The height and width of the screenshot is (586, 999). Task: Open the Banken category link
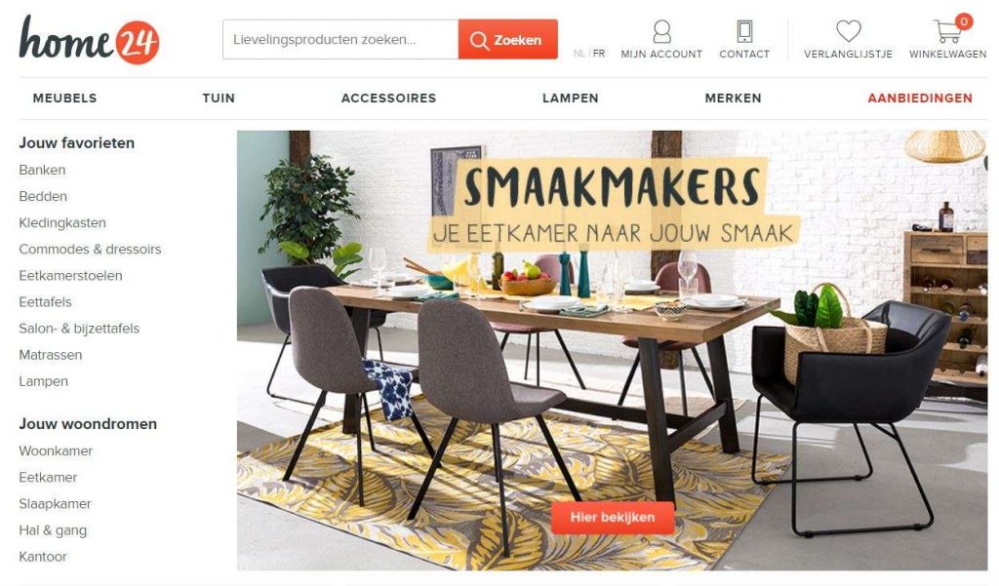(42, 170)
